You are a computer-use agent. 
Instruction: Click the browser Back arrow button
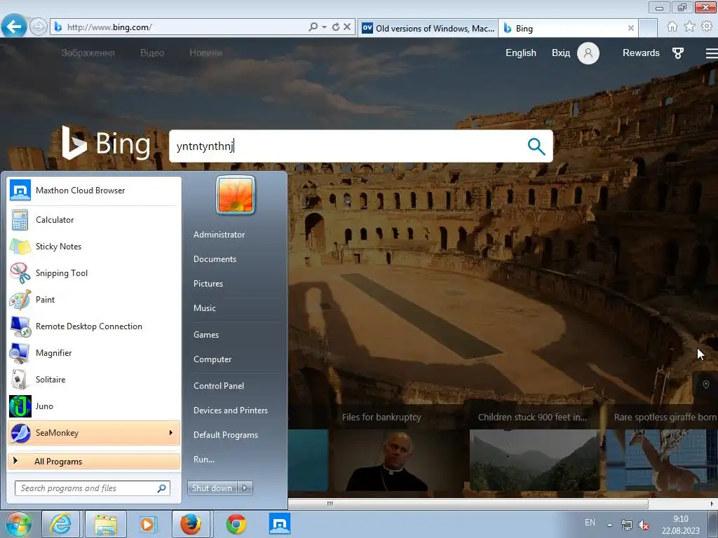pos(14,27)
